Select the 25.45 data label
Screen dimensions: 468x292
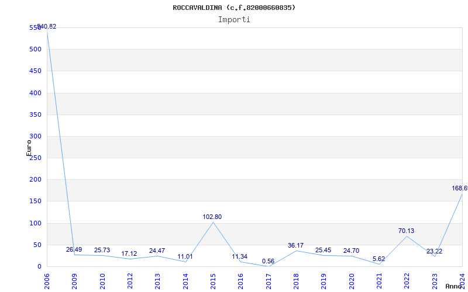[324, 251]
